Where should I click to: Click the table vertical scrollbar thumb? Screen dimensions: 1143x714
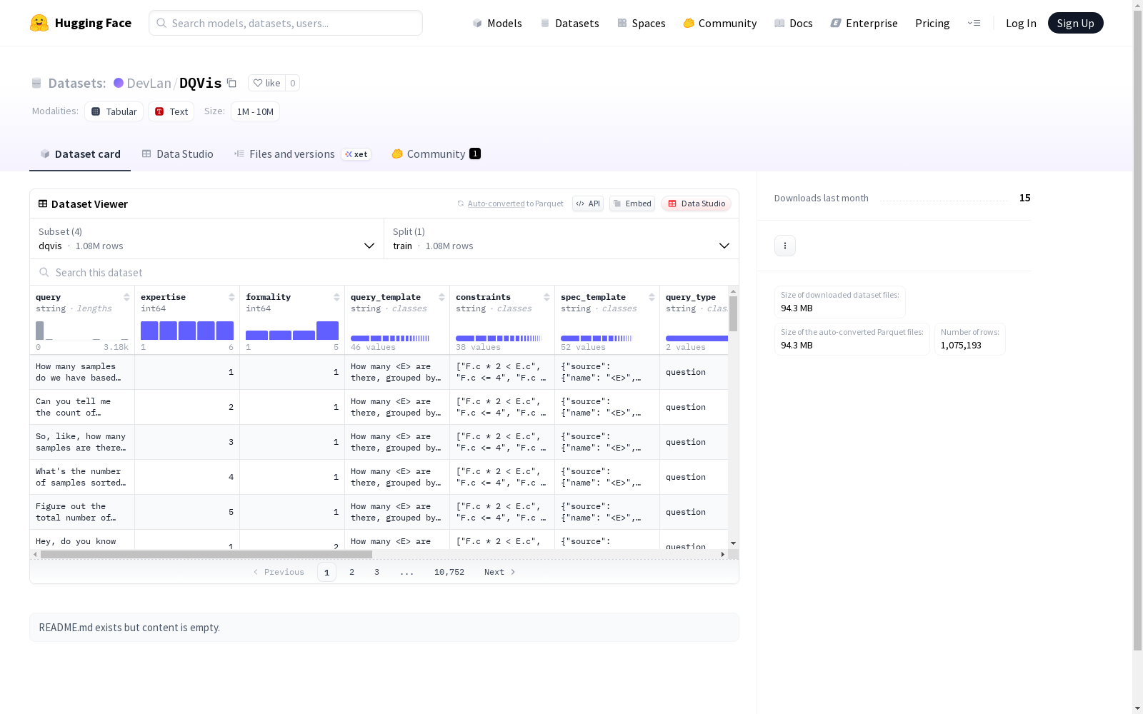(x=733, y=313)
